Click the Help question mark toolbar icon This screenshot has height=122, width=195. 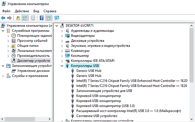42,18
